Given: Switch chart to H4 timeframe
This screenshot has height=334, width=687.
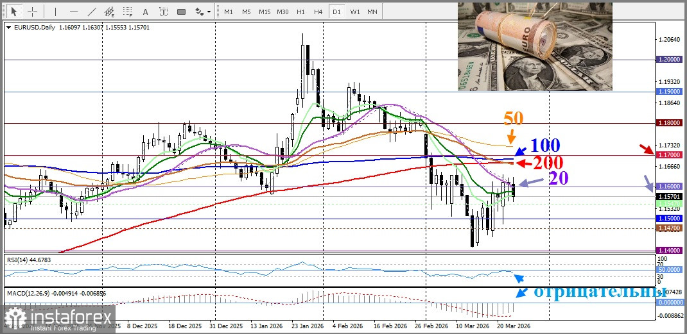Looking at the screenshot, I should [x=318, y=12].
